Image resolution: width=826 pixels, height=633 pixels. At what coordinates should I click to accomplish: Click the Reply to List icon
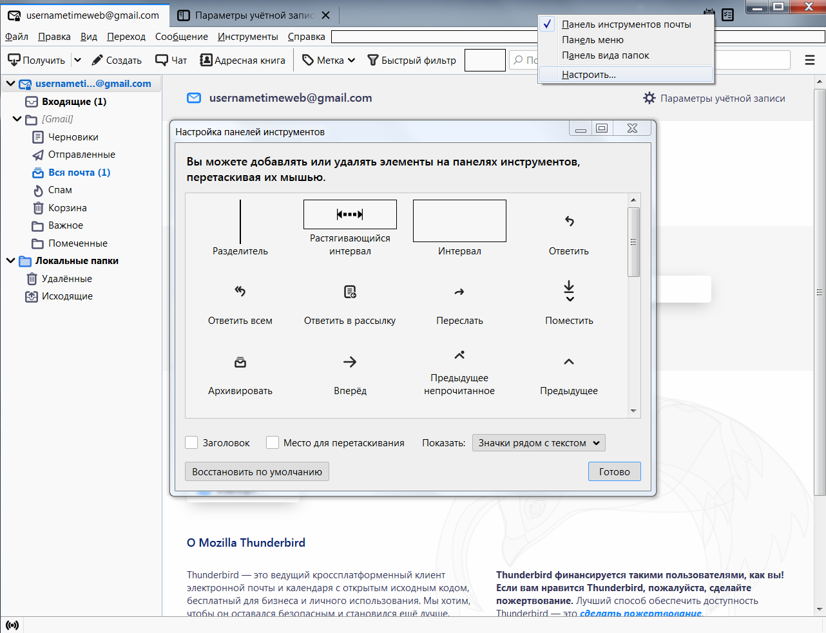[350, 292]
